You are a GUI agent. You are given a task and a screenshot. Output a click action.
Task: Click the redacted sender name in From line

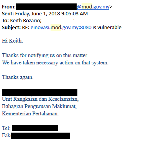point(46,7)
